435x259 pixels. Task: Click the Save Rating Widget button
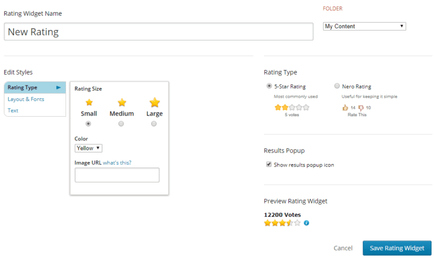tap(397, 248)
